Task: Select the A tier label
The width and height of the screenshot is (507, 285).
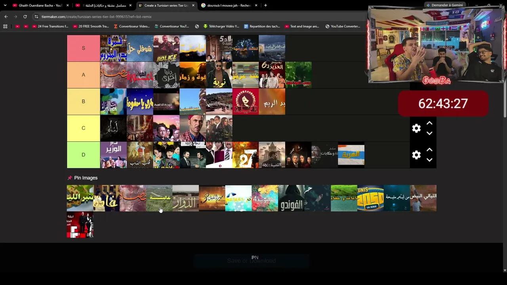Action: [83, 75]
